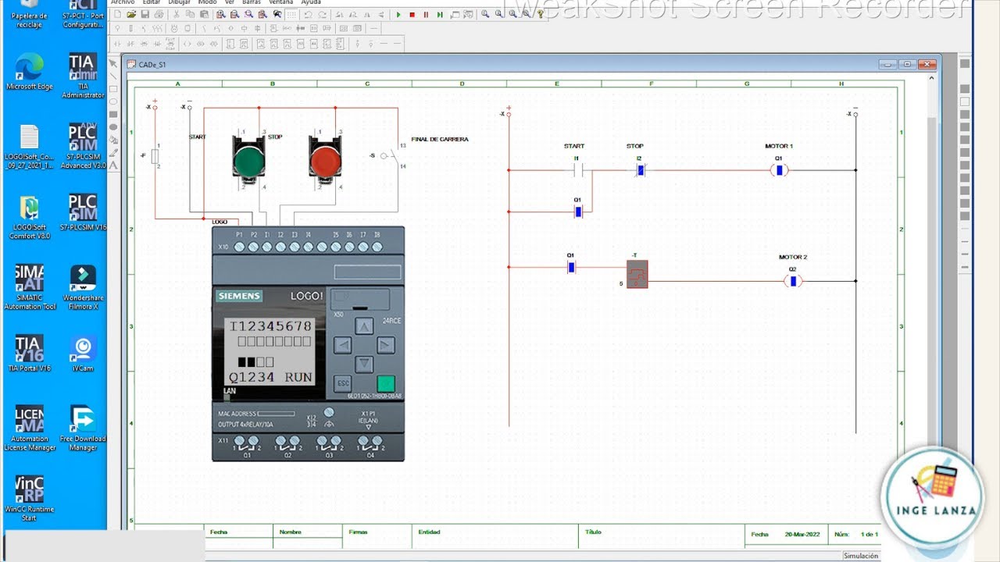Screen dimensions: 1000x562
Task: Select the ellipse outline tool
Action: [113, 101]
